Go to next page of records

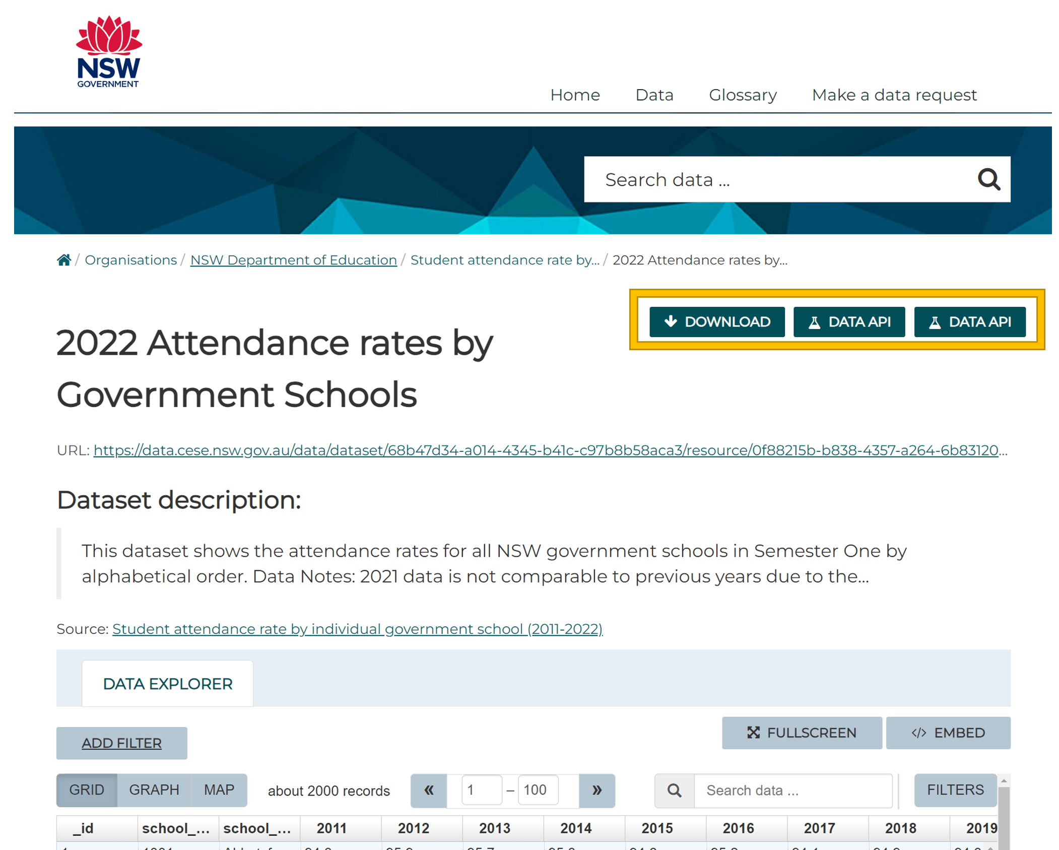tap(597, 790)
